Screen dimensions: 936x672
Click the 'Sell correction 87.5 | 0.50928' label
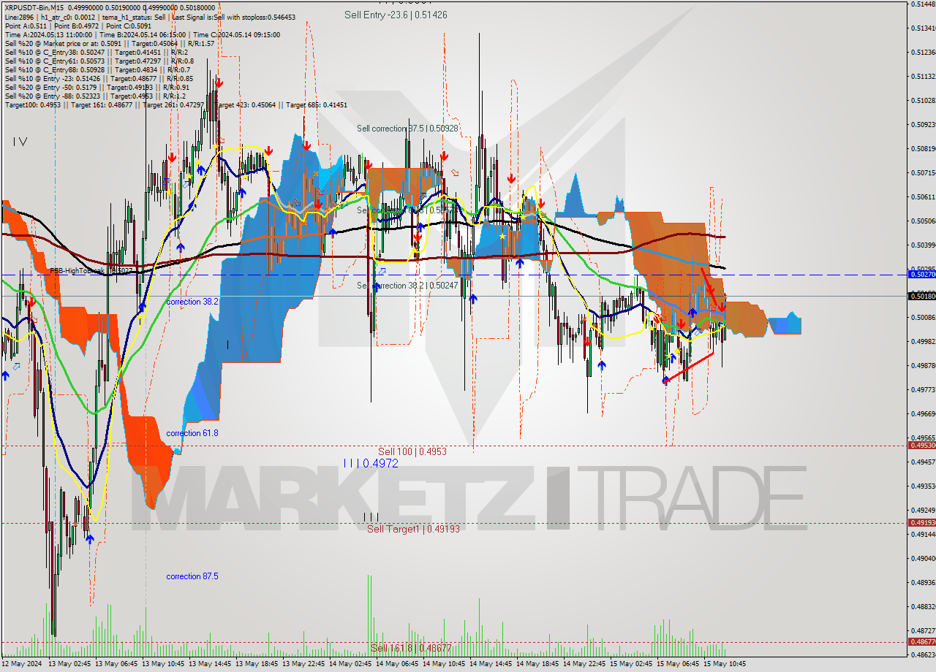[x=407, y=129]
